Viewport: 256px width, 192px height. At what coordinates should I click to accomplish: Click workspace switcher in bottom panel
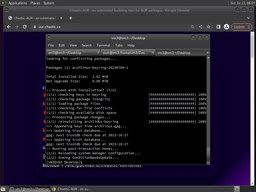point(237,189)
